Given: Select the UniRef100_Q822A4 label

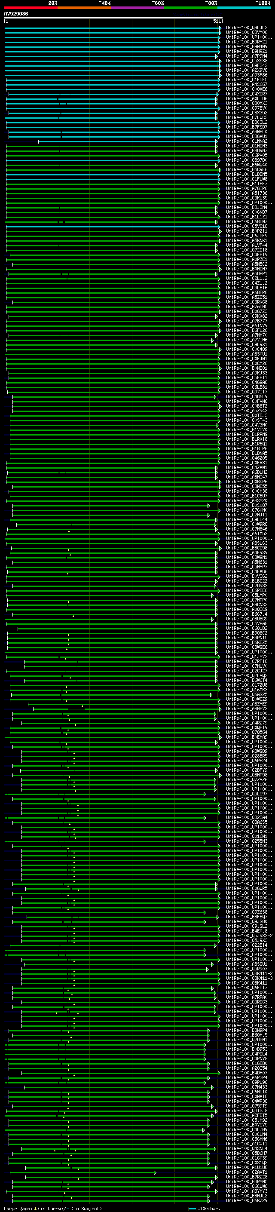Looking at the screenshot, I should [247, 818].
